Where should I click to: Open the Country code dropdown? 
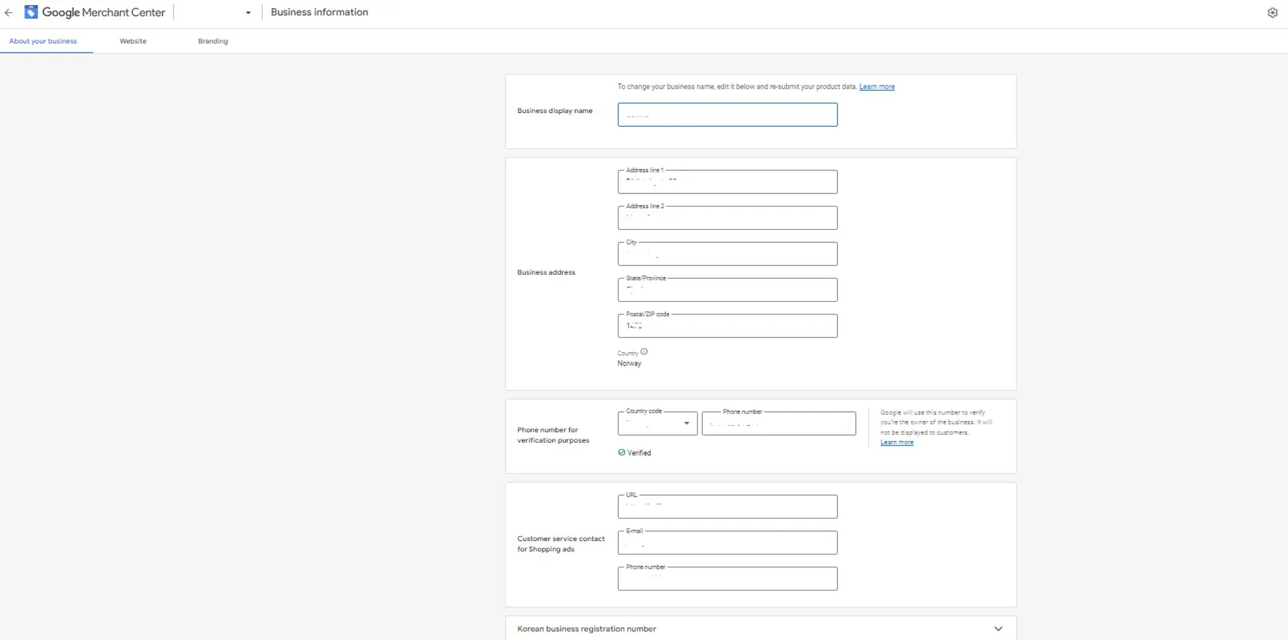click(x=657, y=423)
